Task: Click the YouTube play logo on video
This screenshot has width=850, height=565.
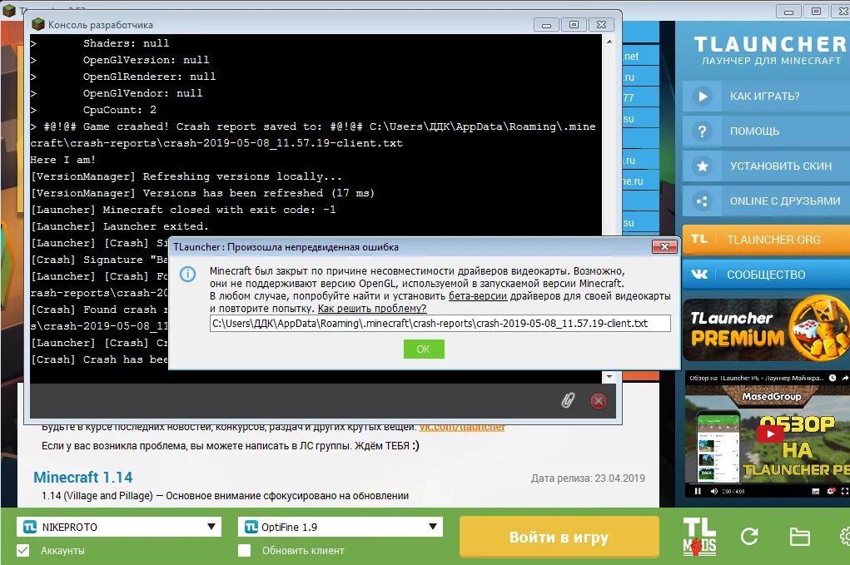Action: coord(770,434)
